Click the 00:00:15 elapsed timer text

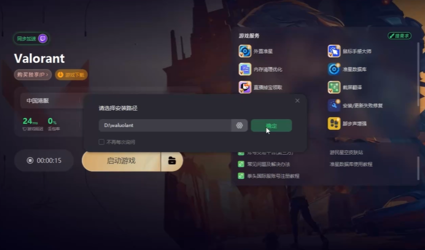point(49,161)
